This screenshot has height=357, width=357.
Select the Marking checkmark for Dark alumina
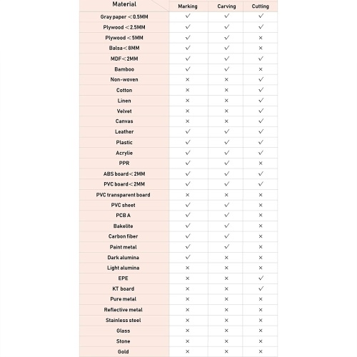(188, 257)
